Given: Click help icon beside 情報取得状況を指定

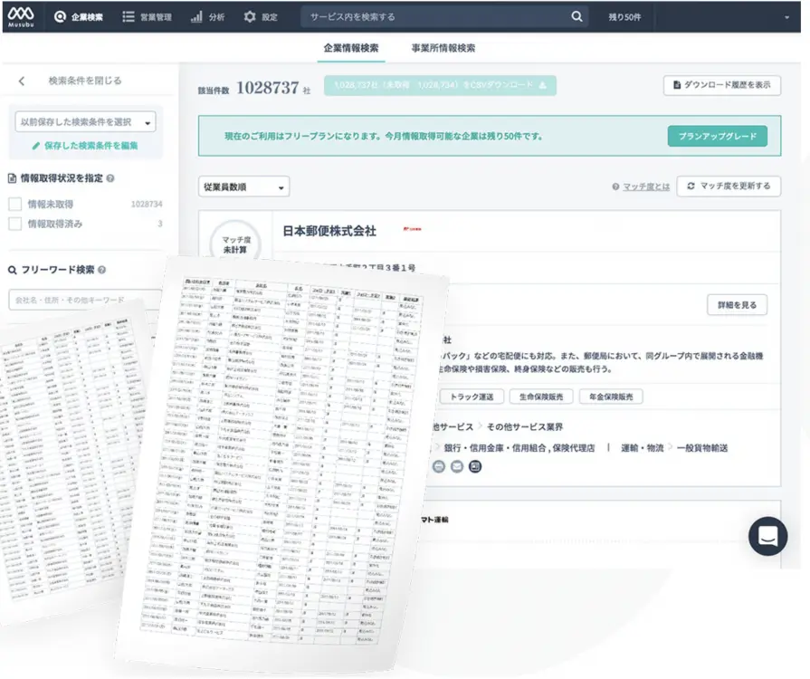Looking at the screenshot, I should [x=110, y=178].
